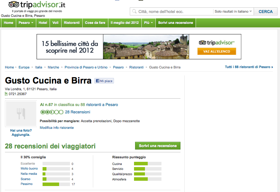
Task: Click the search magnifier icon
Action: [x=134, y=12]
